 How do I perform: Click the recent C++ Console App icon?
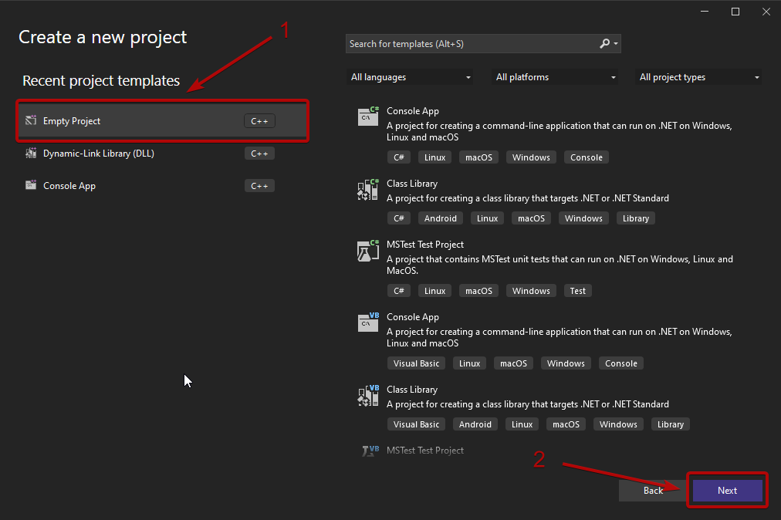pos(31,185)
